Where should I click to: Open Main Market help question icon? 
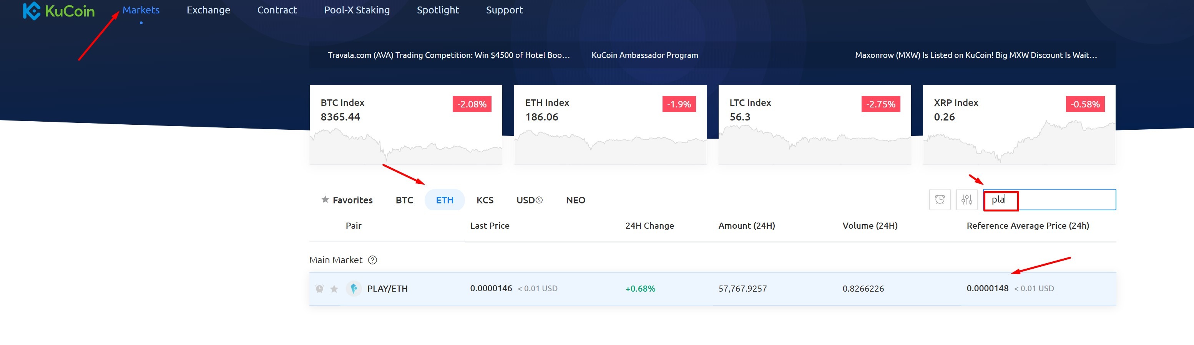tap(372, 260)
